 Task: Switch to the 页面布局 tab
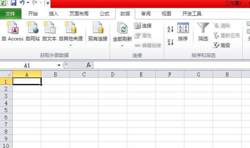tap(79, 14)
